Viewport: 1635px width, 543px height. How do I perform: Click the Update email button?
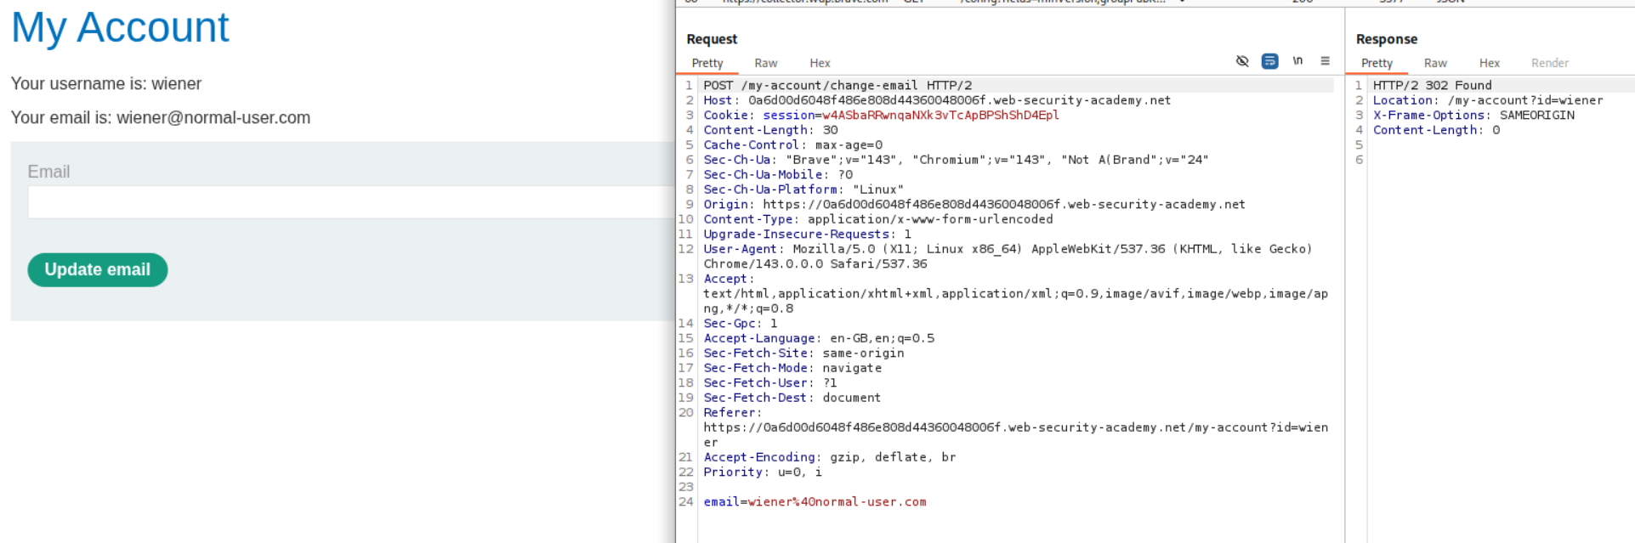pyautogui.click(x=97, y=269)
